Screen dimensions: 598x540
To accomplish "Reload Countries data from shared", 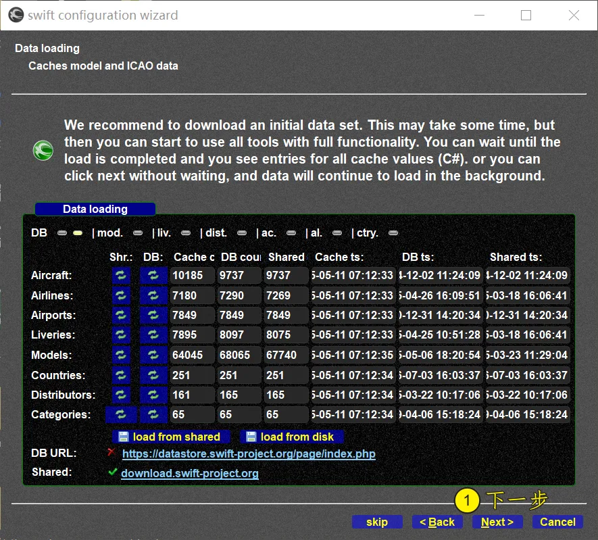I will coord(121,375).
